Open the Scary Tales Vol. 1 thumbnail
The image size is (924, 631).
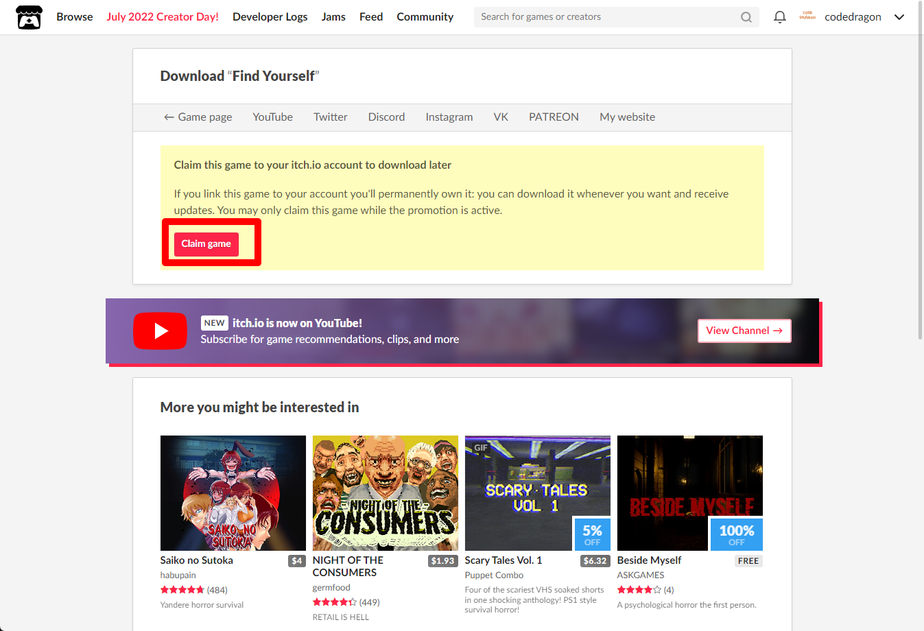[x=537, y=493]
